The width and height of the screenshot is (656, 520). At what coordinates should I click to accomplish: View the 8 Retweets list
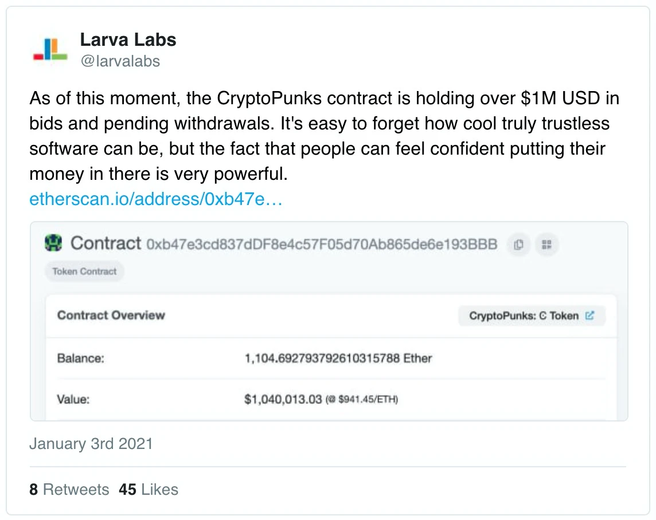[x=69, y=490]
